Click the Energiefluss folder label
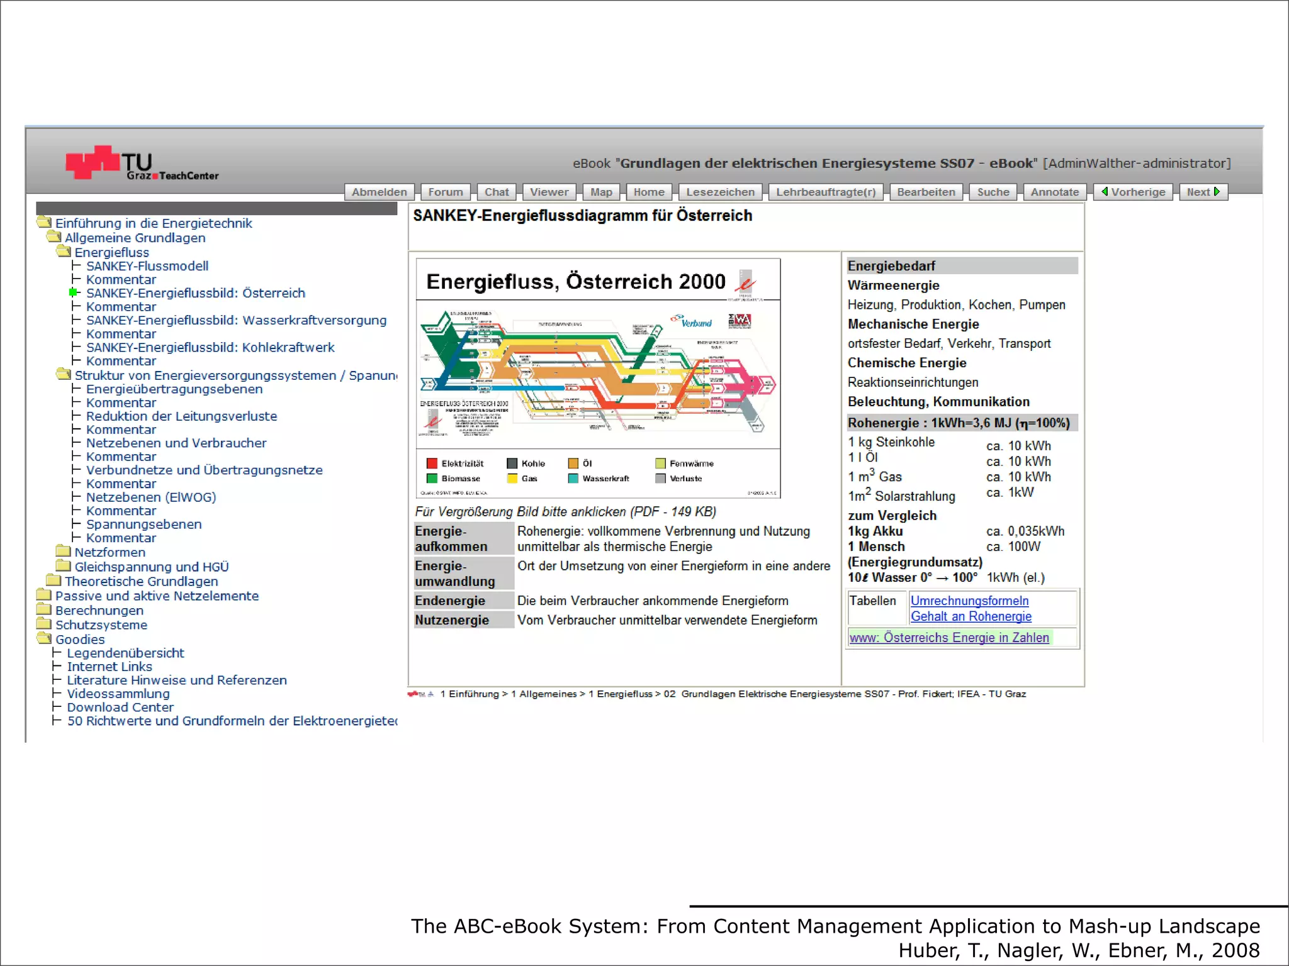The height and width of the screenshot is (966, 1289). 111,252
